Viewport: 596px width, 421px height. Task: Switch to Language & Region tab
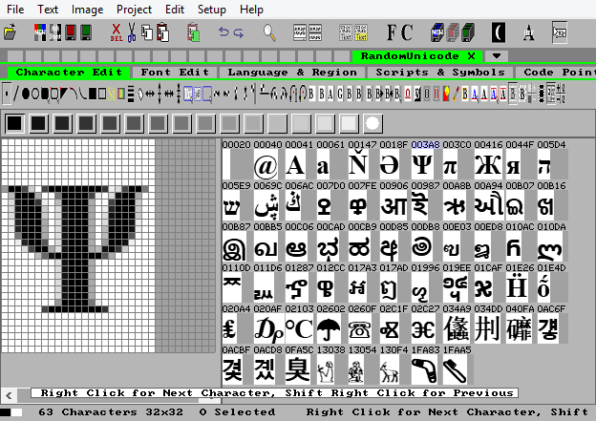[x=292, y=73]
